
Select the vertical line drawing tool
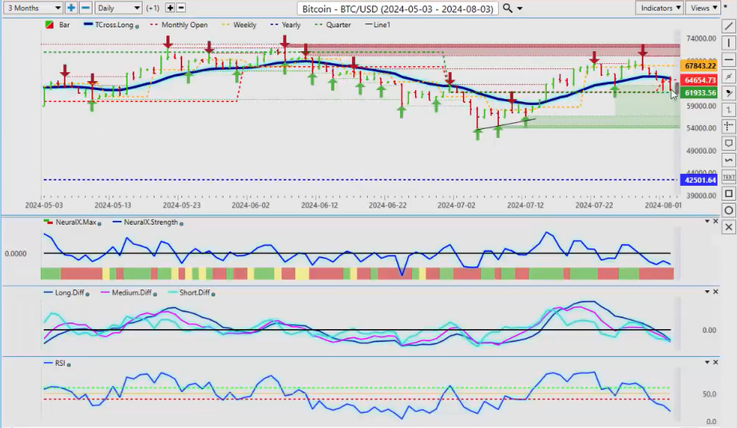(728, 42)
